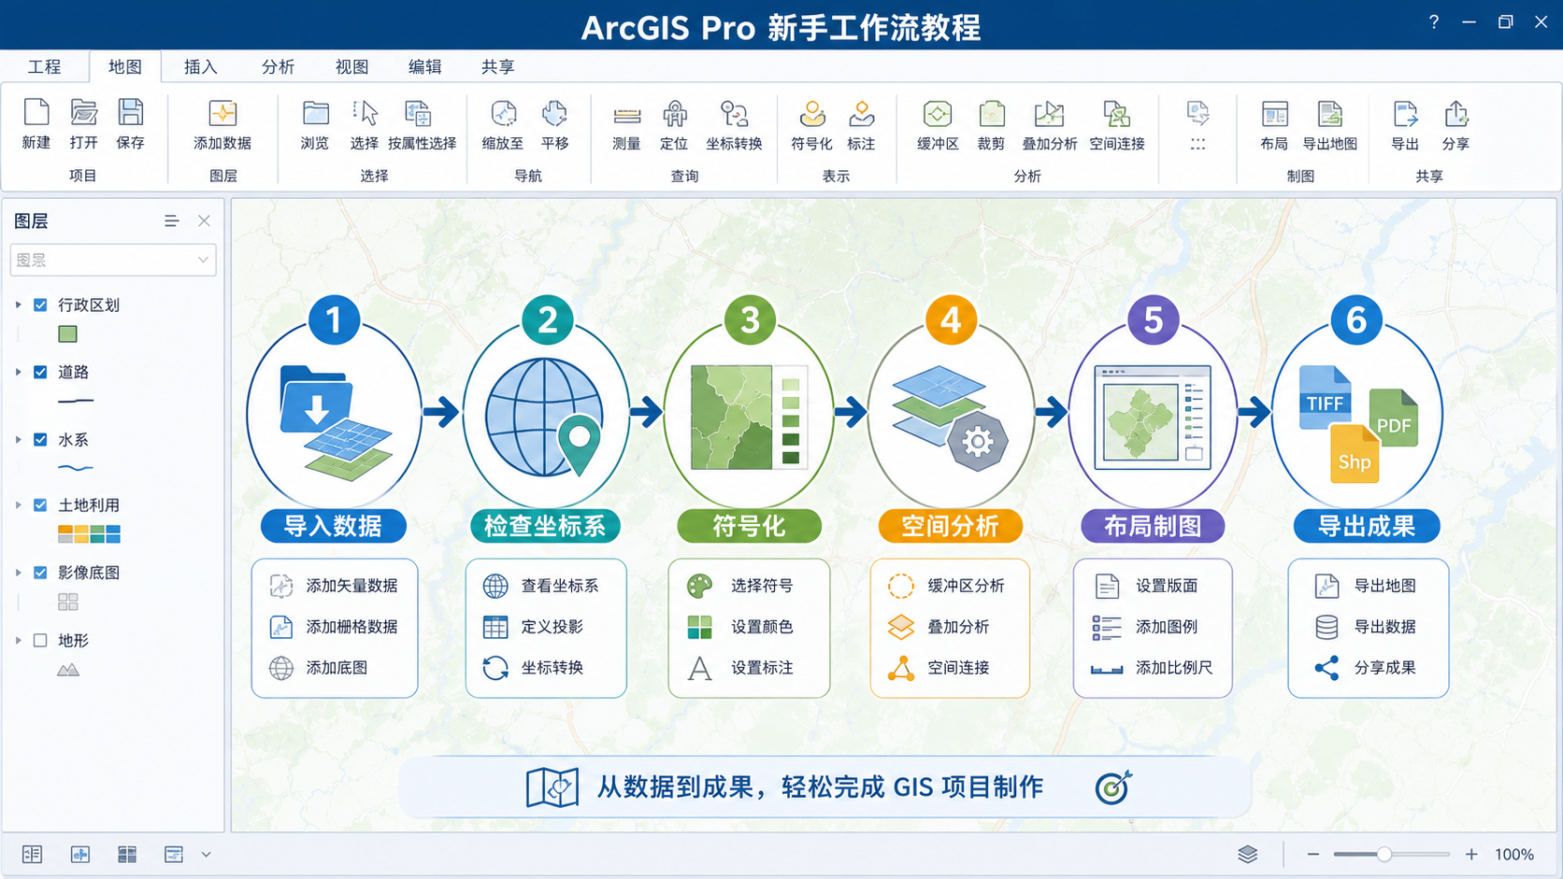Toggle the 水系 layer visibility
The image size is (1563, 879).
(x=40, y=439)
